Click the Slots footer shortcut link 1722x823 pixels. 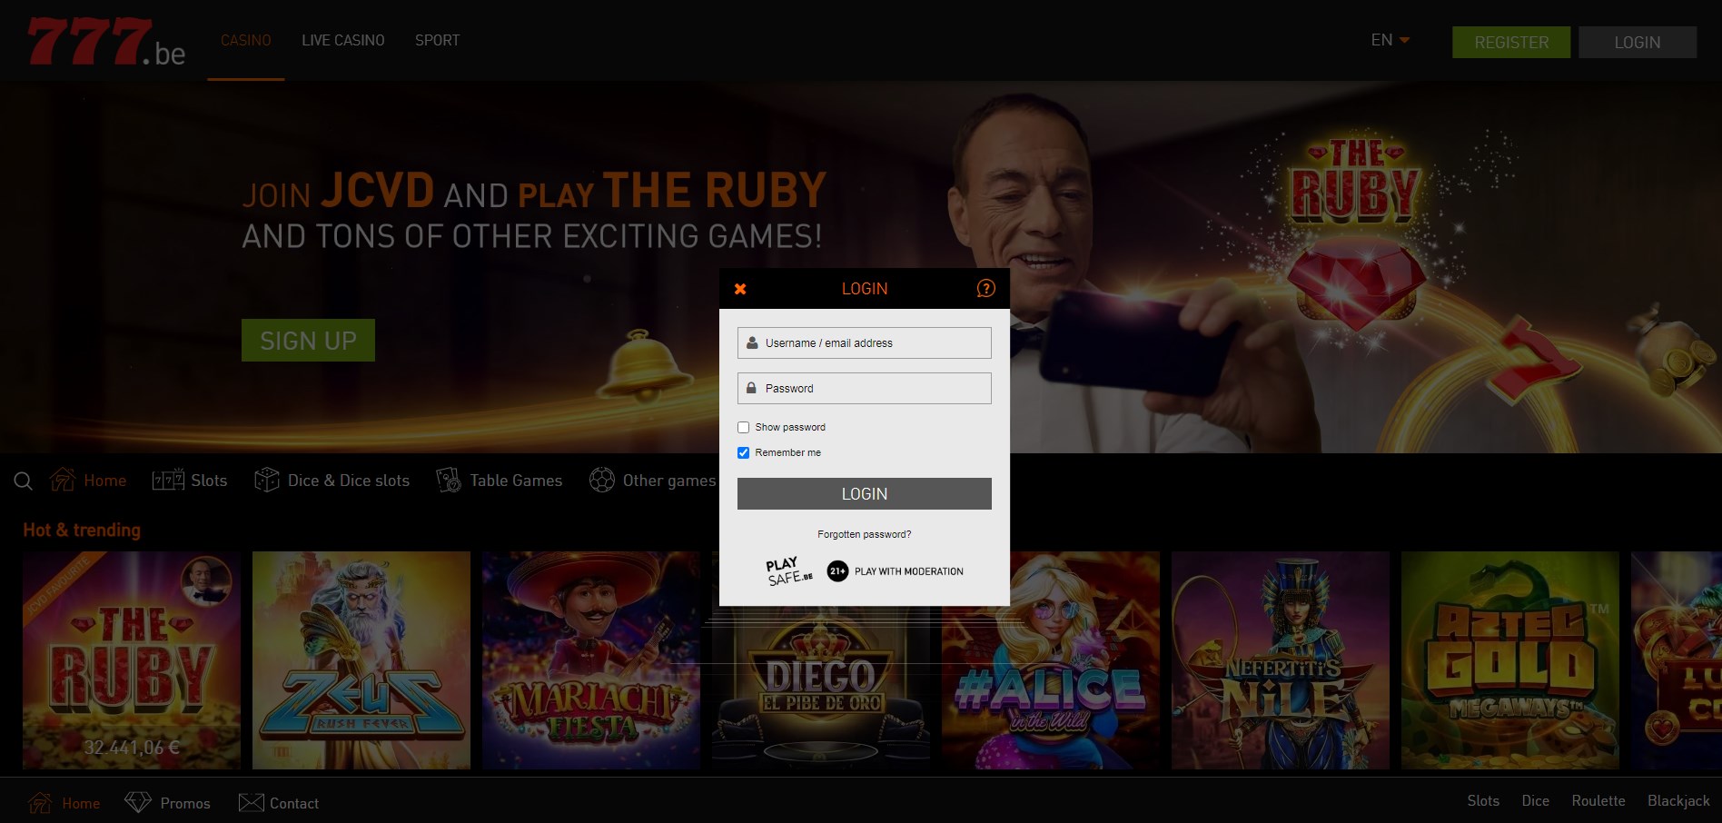1483,800
